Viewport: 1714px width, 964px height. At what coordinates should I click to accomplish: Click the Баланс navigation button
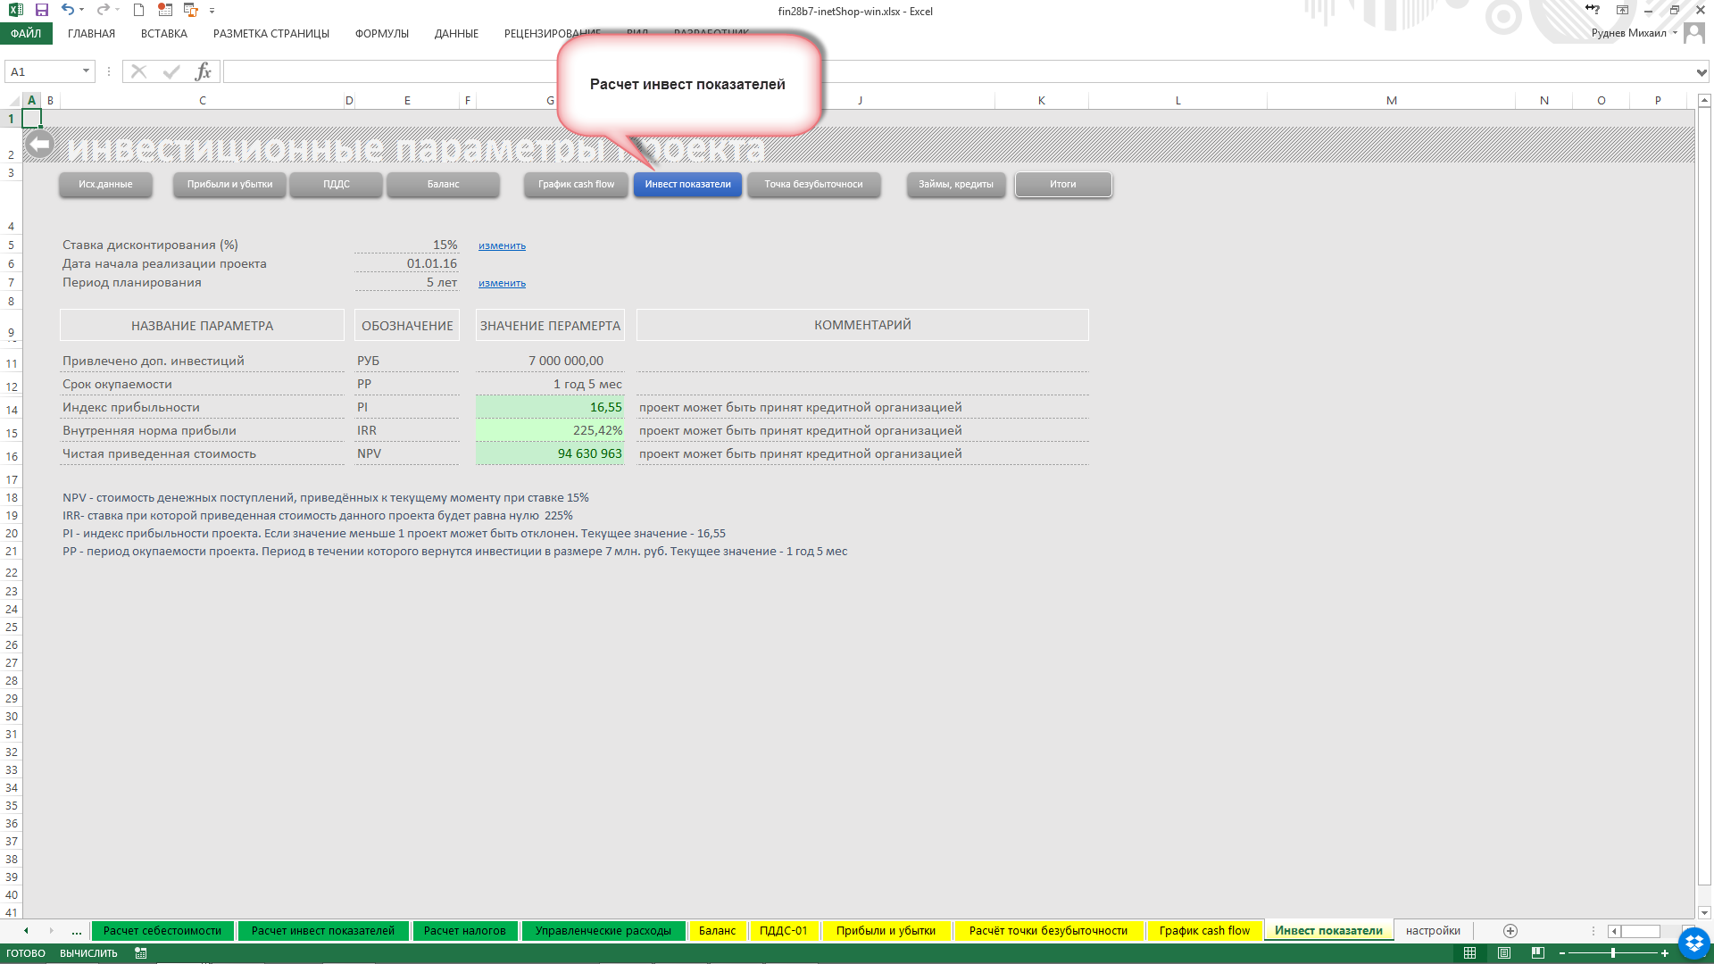(x=443, y=184)
